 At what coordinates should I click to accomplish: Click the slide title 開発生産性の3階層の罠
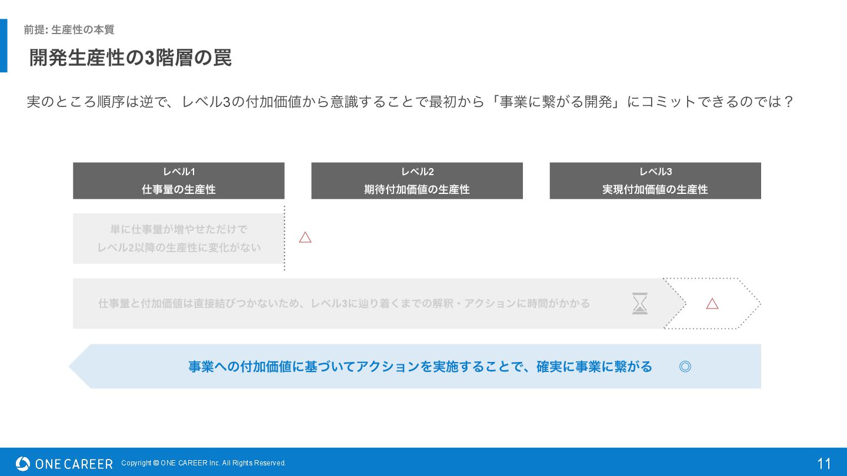coord(131,58)
